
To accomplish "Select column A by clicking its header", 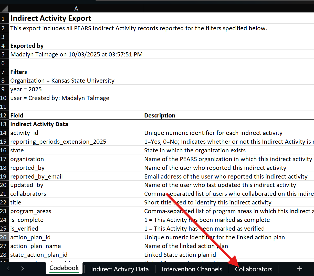I will click(76, 8).
